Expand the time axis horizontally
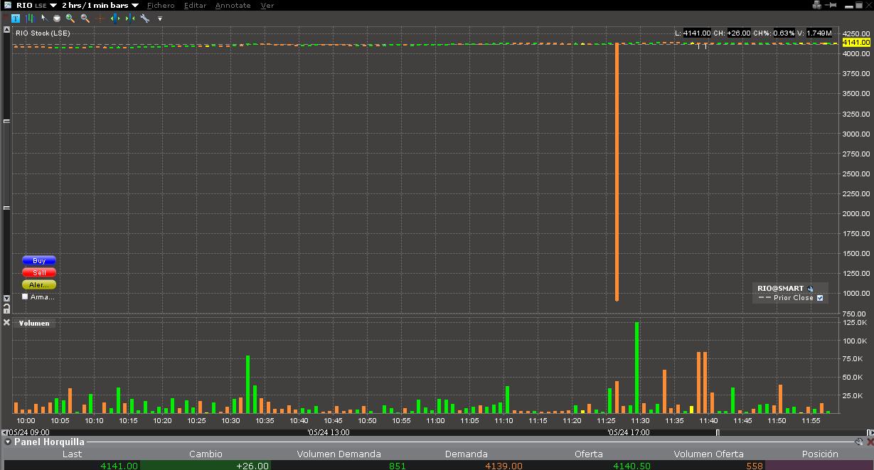Viewport: 874px width, 470px height. point(115,18)
